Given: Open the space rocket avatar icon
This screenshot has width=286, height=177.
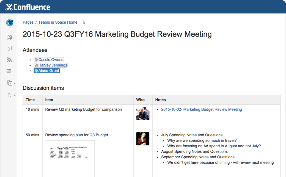Looking at the screenshot, I should (10, 23).
